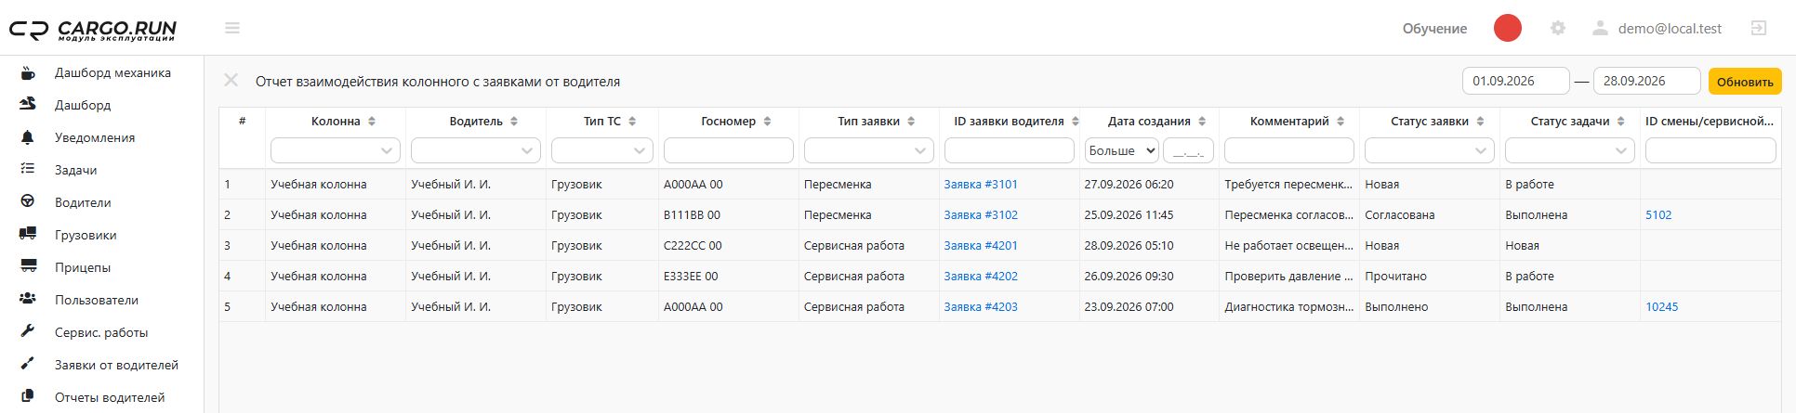Open the Тип ТС filter dropdown
This screenshot has height=413, width=1796.
602,150
